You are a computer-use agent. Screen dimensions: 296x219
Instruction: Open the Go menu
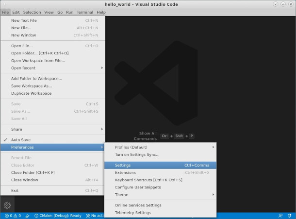pyautogui.click(x=60, y=12)
